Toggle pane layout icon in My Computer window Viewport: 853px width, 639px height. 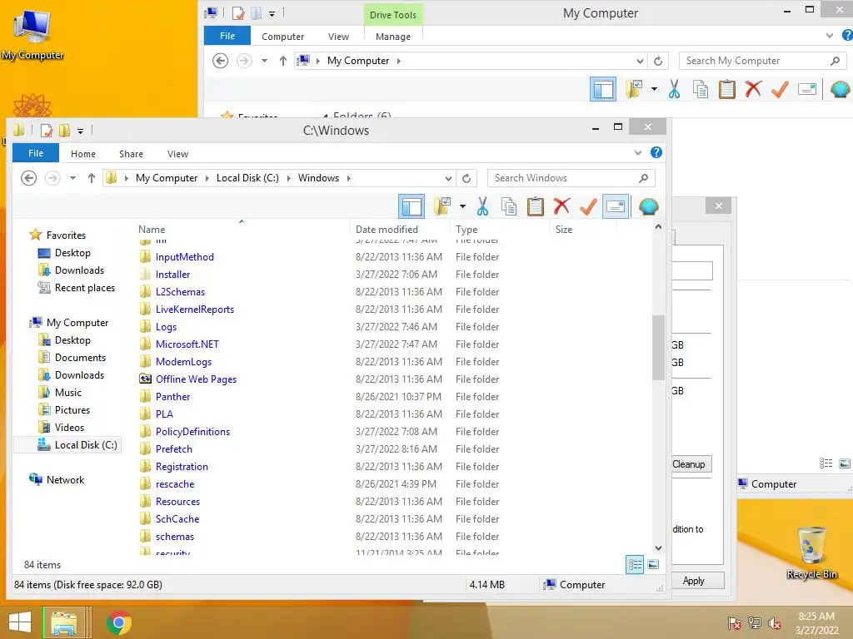[603, 89]
